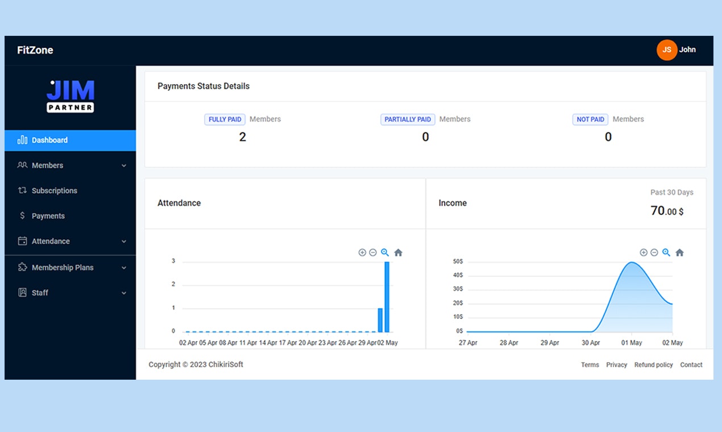Screen dimensions: 722x432
Task: Open Membership Plans in the sidebar
Action: 70,267
